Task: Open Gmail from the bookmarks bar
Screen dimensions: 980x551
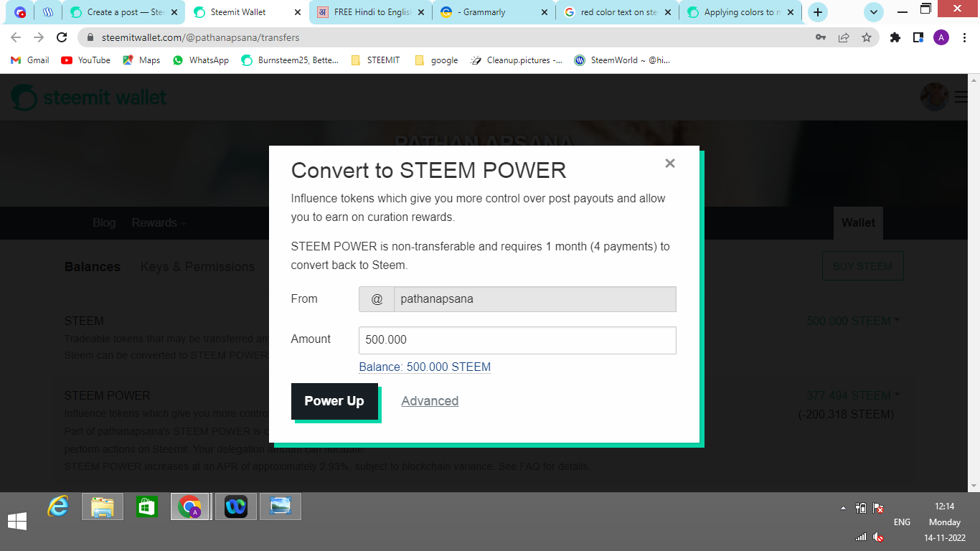Action: (x=29, y=60)
